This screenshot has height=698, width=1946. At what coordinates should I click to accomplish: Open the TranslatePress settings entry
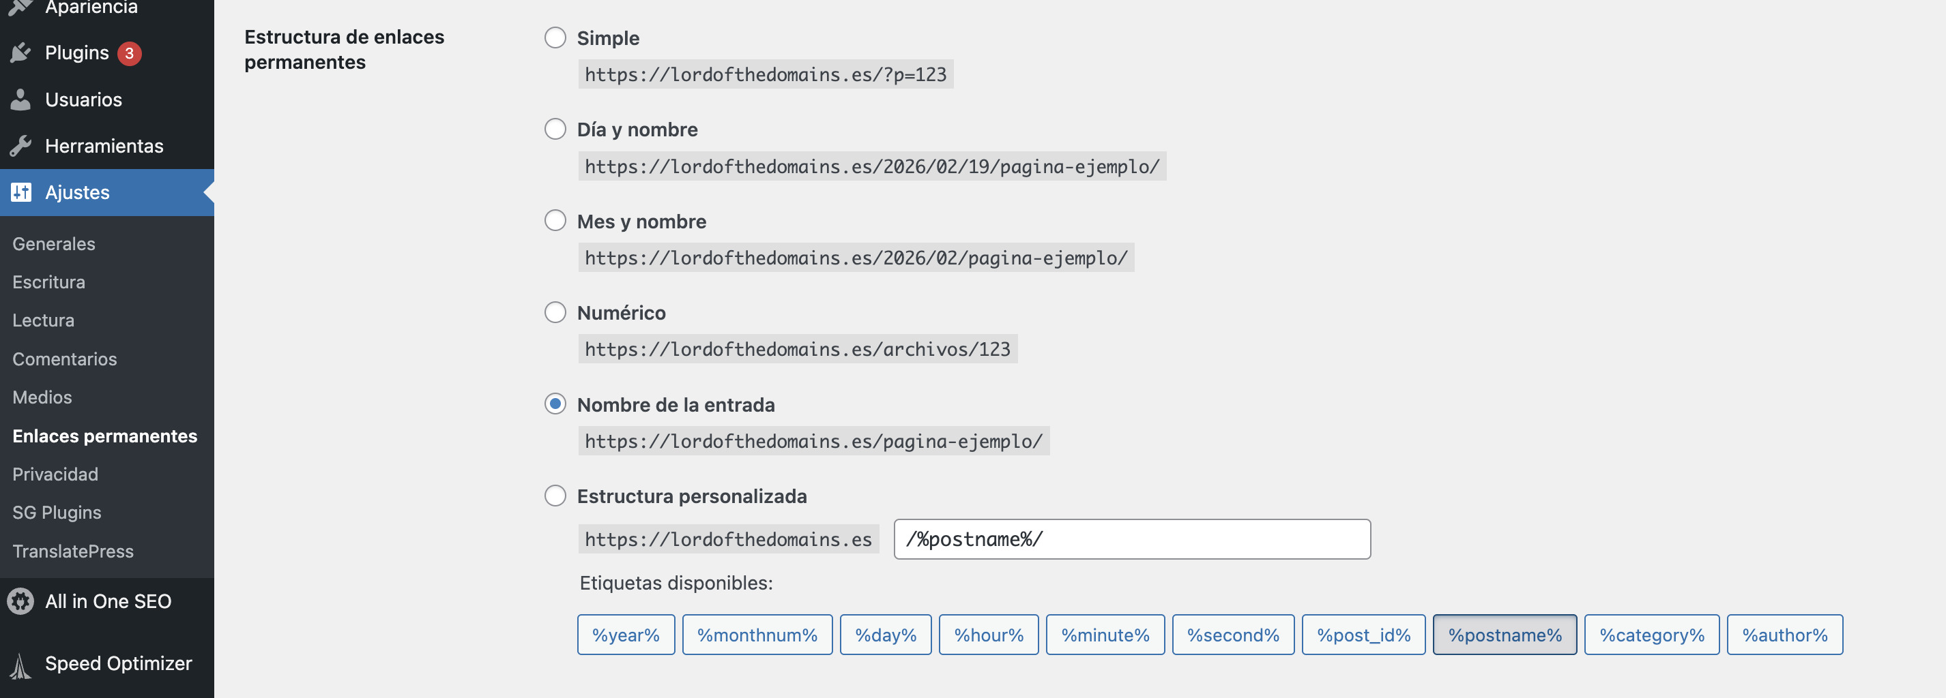pos(73,551)
